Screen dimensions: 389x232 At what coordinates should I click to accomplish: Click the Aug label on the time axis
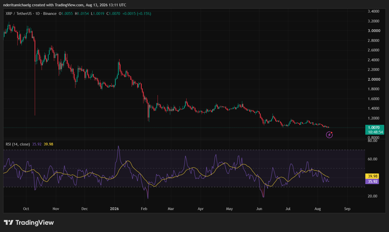[318, 209]
